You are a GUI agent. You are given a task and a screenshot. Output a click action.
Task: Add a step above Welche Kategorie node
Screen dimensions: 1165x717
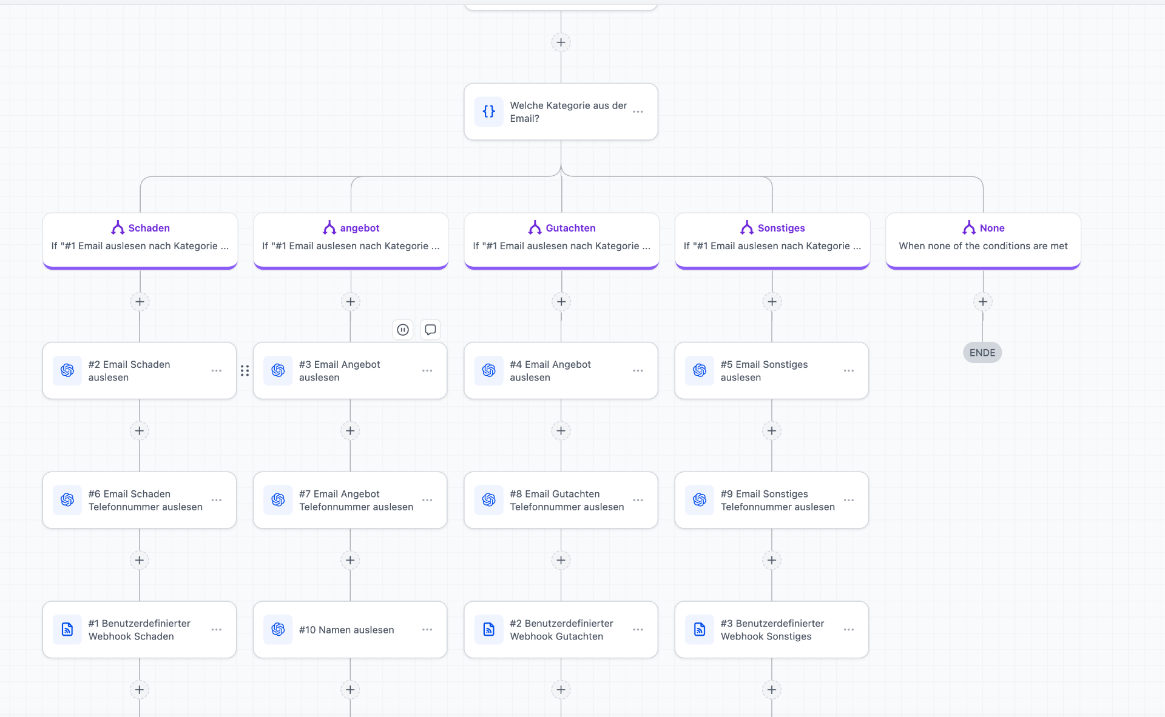[561, 42]
